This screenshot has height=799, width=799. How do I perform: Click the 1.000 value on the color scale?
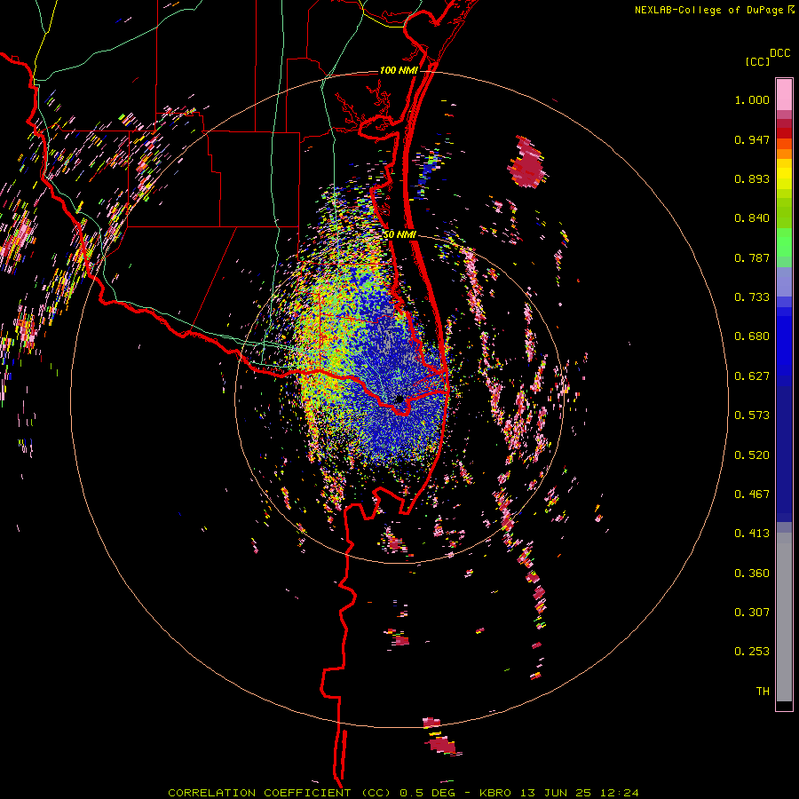[x=752, y=99]
